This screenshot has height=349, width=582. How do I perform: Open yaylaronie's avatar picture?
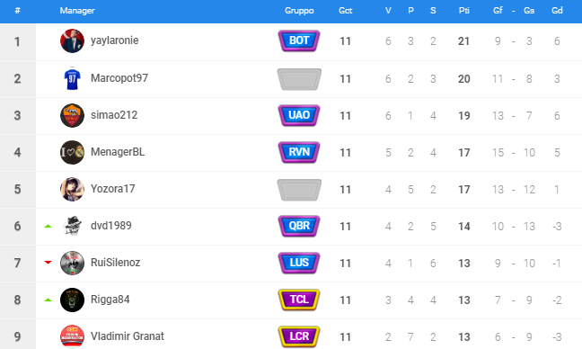(x=72, y=40)
